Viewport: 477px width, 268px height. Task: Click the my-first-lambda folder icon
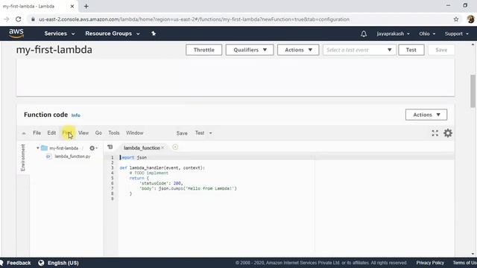click(45, 148)
